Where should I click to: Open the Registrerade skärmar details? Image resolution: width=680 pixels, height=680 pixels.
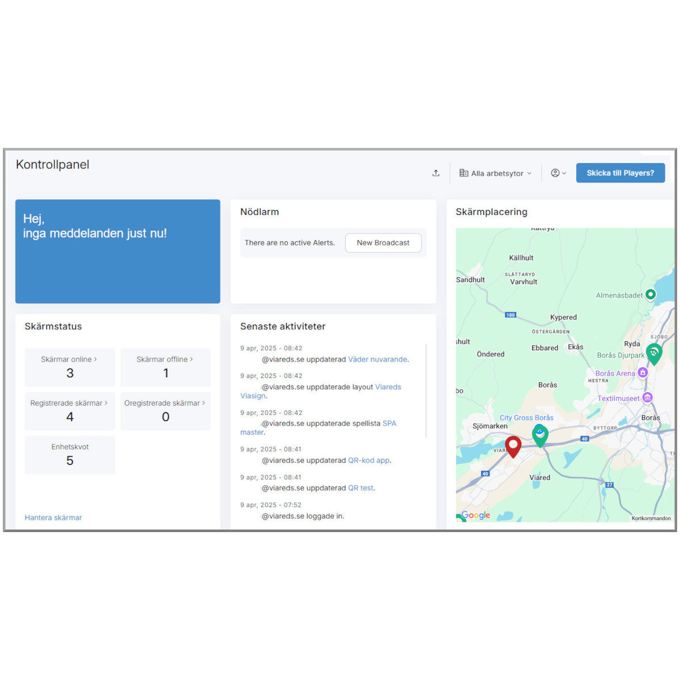(69, 403)
